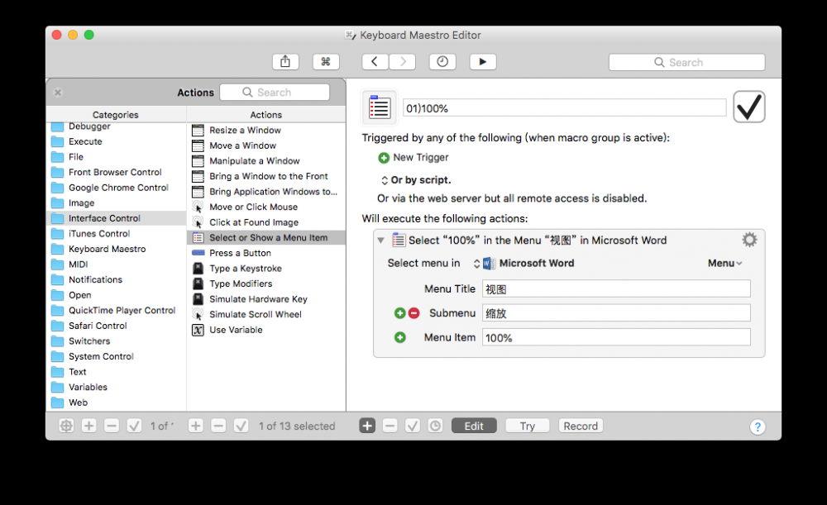The height and width of the screenshot is (505, 827).
Task: Toggle the macro checkbox near '1 of 1'
Action: point(133,426)
